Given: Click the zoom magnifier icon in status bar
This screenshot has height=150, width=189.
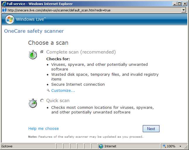Looking at the screenshot, I should click(x=164, y=146).
